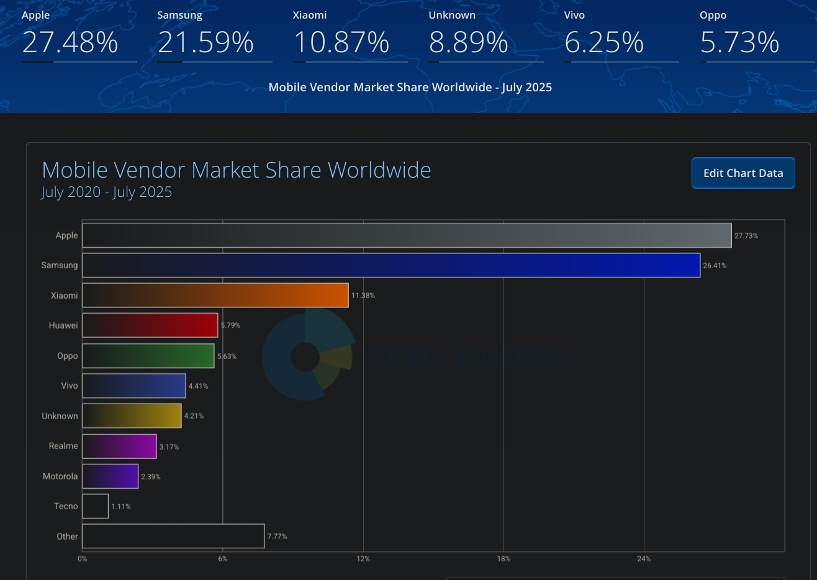Click the Other category bar
Viewport: 817px width, 580px height.
[x=173, y=537]
